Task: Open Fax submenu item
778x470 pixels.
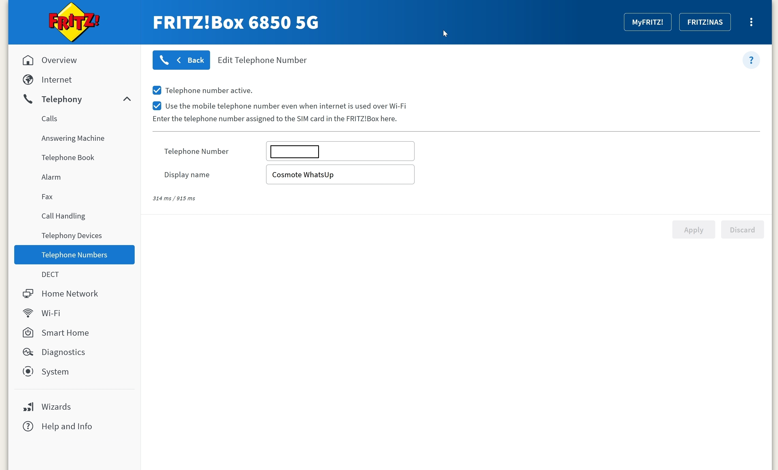Action: click(47, 197)
